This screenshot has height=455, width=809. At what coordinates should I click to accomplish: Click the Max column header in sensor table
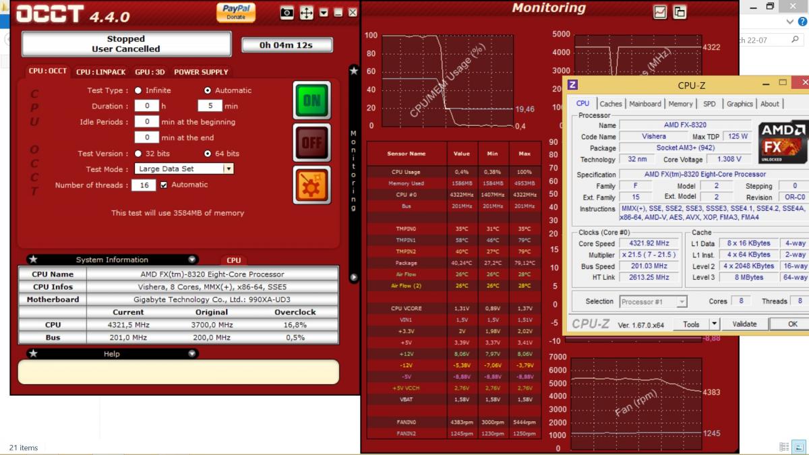coord(525,154)
